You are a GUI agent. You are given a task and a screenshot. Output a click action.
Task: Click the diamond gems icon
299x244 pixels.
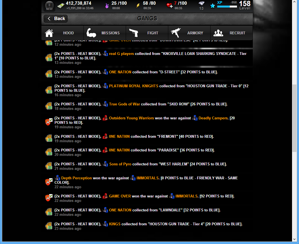[201, 3]
